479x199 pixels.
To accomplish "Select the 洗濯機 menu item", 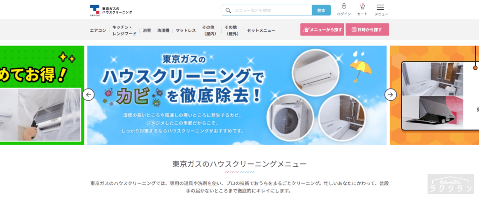I will pyautogui.click(x=163, y=30).
